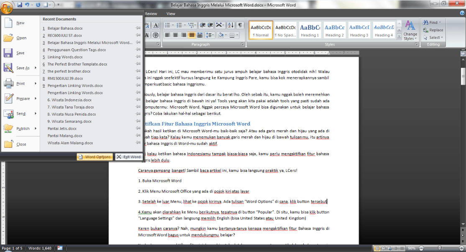Viewport: 466px width, 252px height.
Task: Click the Redo icon in Quick Access Toolbar
Action: click(38, 5)
